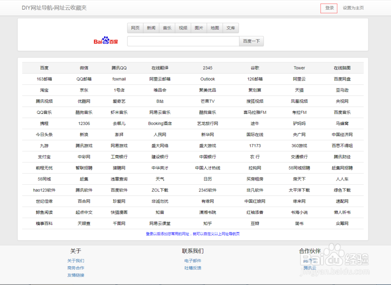Screen dimensions: 391x285
Task: Open the 违章查询 link
Action: 119,179
